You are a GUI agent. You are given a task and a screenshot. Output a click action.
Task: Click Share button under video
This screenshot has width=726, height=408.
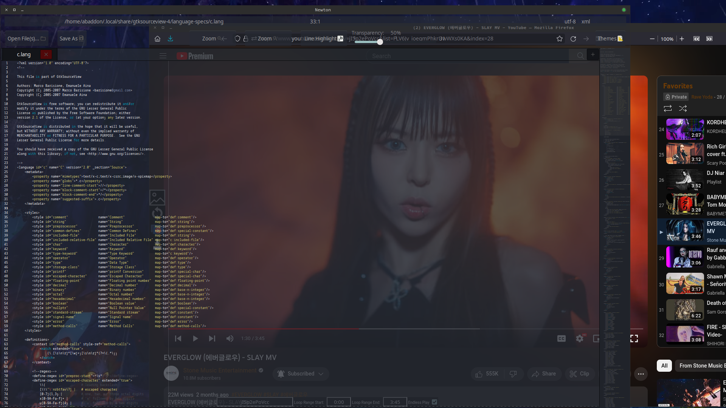pos(544,374)
